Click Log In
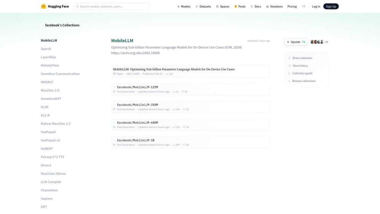This screenshot has width=380, height=214. coord(316,6)
